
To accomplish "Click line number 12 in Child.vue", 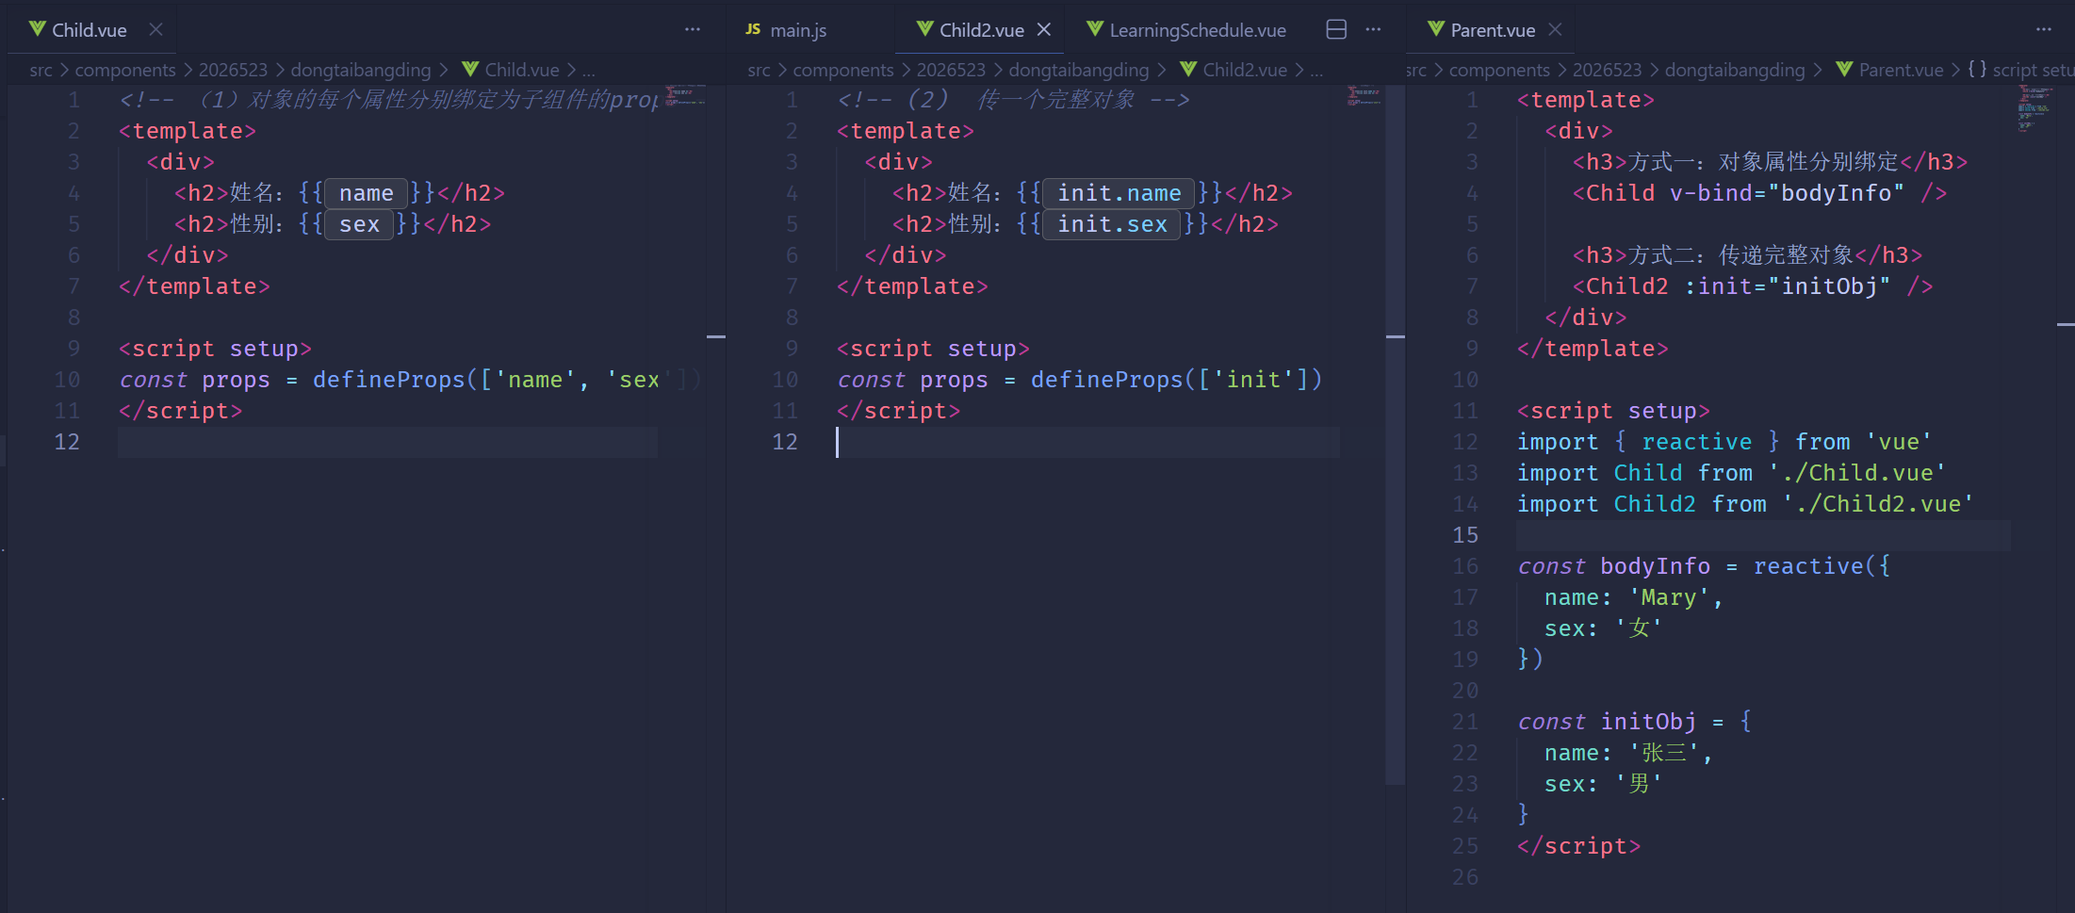I will (x=67, y=442).
